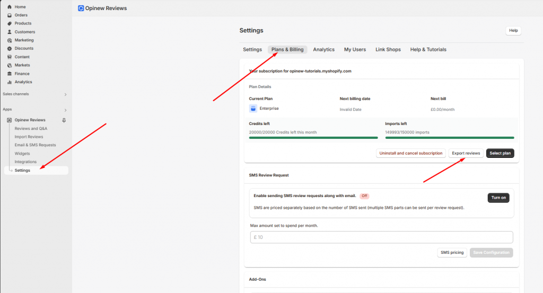This screenshot has width=543, height=293.
Task: Click Uninstall and cancel subscription
Action: [x=411, y=153]
